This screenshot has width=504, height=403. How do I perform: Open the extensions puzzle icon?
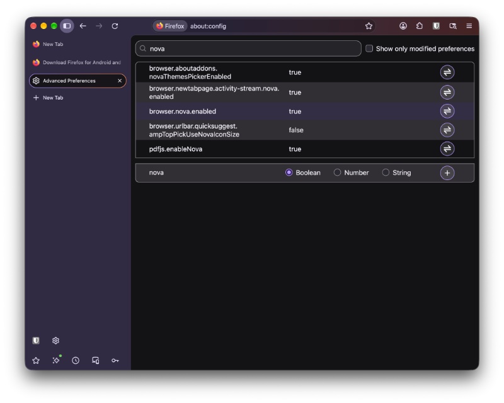click(420, 26)
